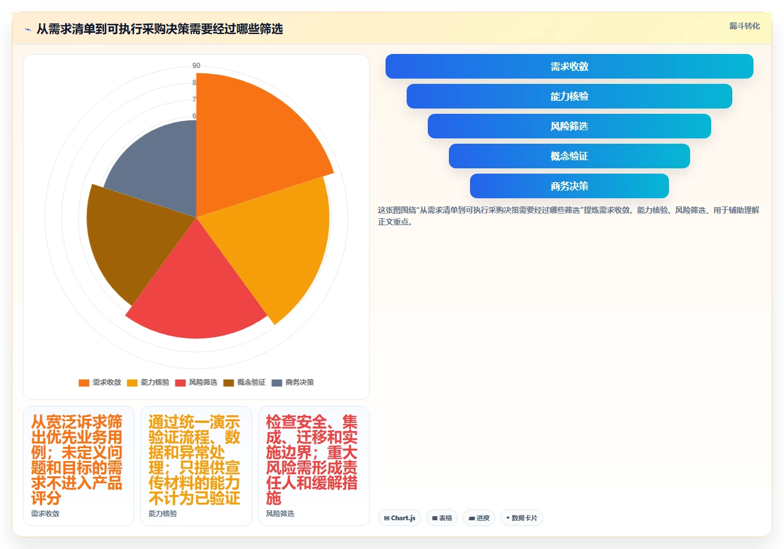Click the 能力核验 legend label
The image size is (784, 549).
(155, 382)
